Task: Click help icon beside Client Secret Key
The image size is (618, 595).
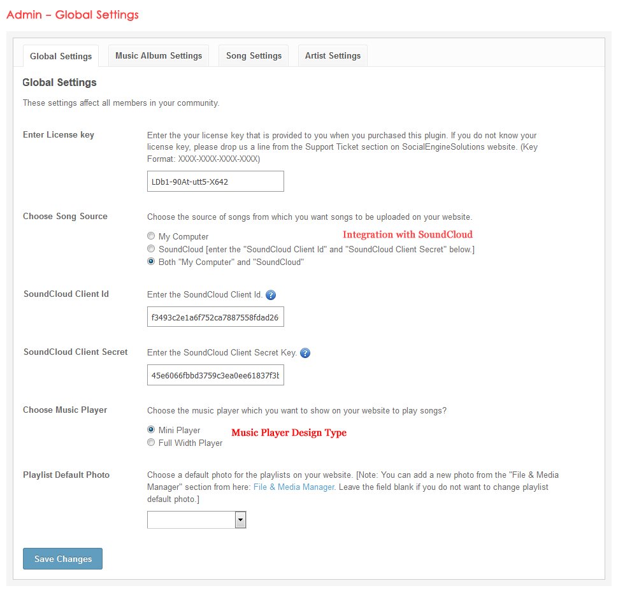Action: [305, 353]
